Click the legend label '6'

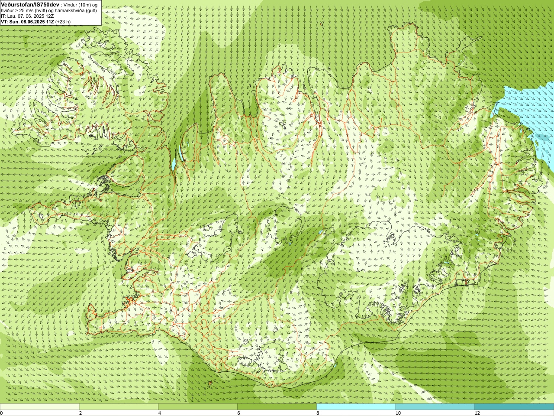click(239, 413)
